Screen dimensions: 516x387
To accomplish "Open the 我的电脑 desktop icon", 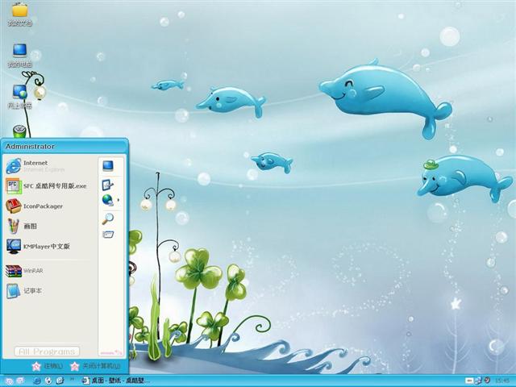I will [x=19, y=55].
